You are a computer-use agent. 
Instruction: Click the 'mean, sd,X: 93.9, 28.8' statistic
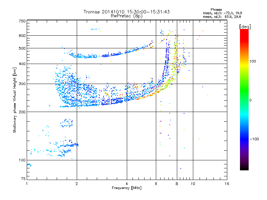(x=222, y=17)
